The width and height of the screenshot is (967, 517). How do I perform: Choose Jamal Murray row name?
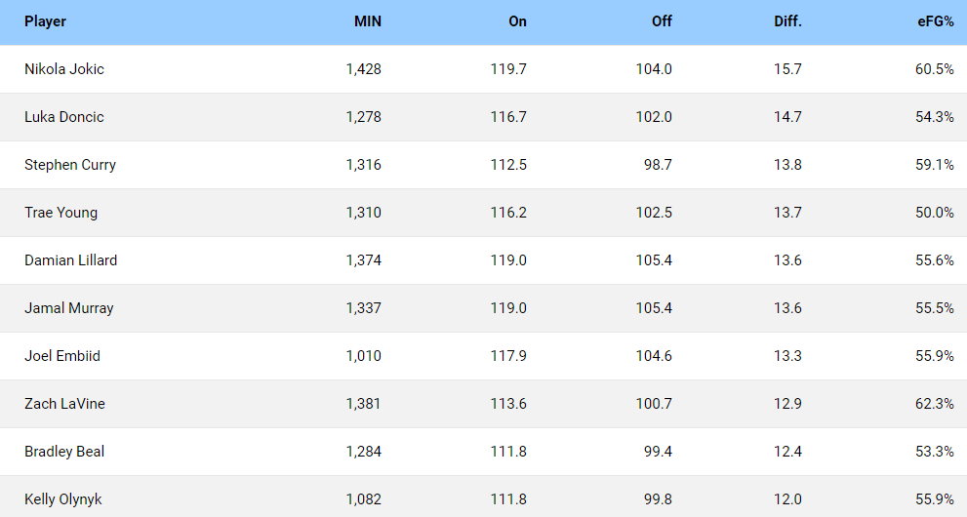click(69, 308)
